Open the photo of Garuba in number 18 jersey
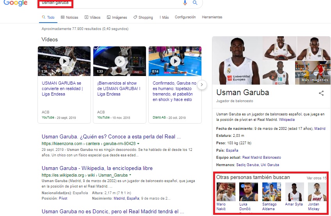331x216 pixels. pyautogui.click(x=278, y=73)
